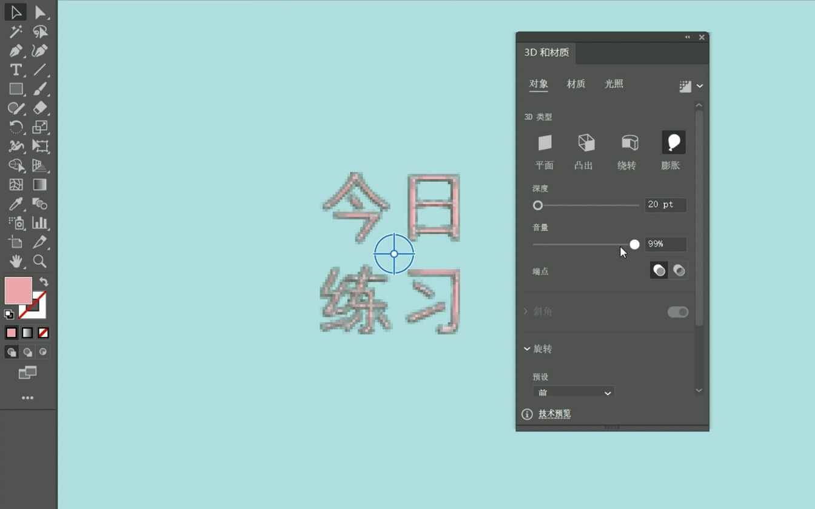Select the Zoom tool
The image size is (815, 509).
[39, 261]
